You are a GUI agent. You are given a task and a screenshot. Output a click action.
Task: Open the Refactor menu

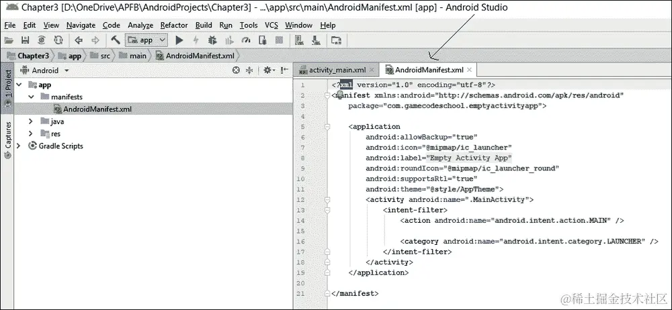click(x=174, y=25)
